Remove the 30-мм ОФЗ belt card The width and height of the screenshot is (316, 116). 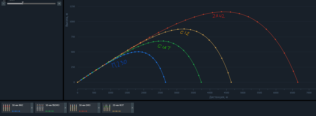pyautogui.click(x=99, y=108)
